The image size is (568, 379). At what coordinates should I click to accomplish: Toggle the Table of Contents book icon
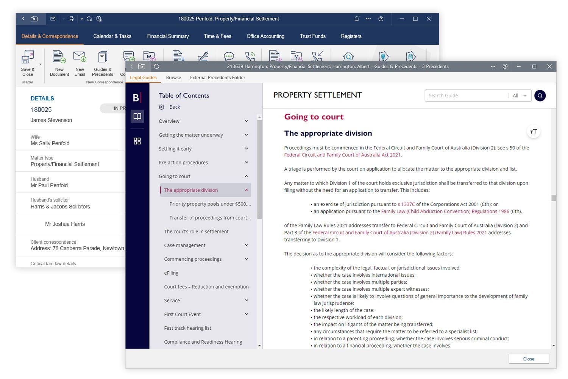[137, 116]
